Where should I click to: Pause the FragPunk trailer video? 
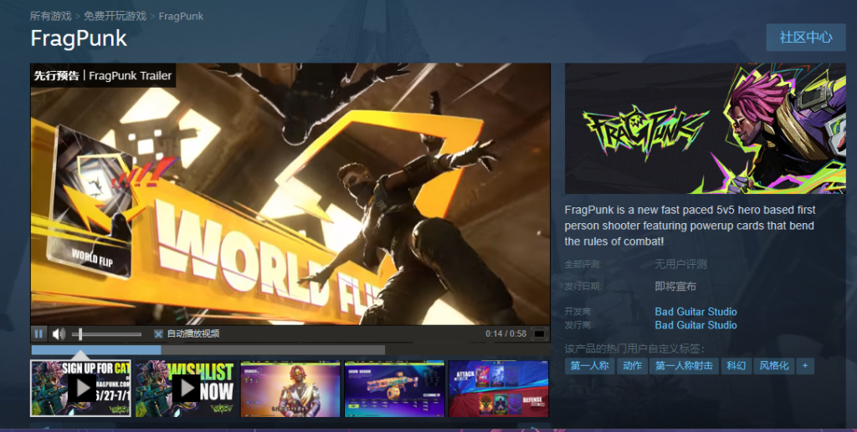38,334
